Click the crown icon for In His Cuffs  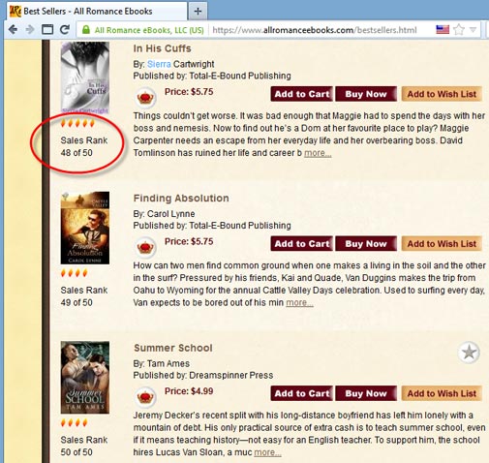point(145,98)
